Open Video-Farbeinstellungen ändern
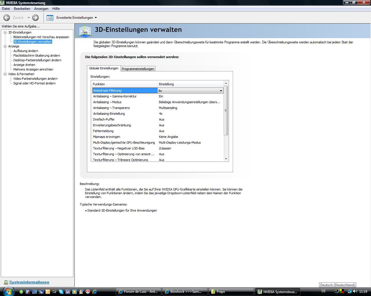 pos(35,79)
